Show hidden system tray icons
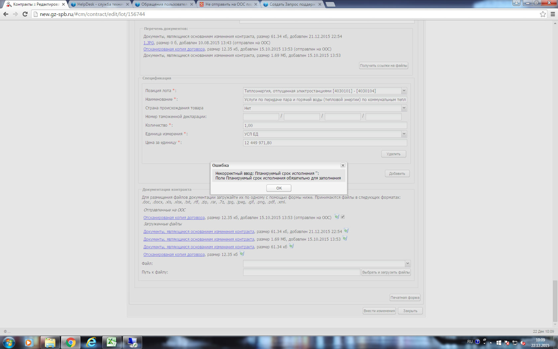558x349 pixels. (491, 343)
